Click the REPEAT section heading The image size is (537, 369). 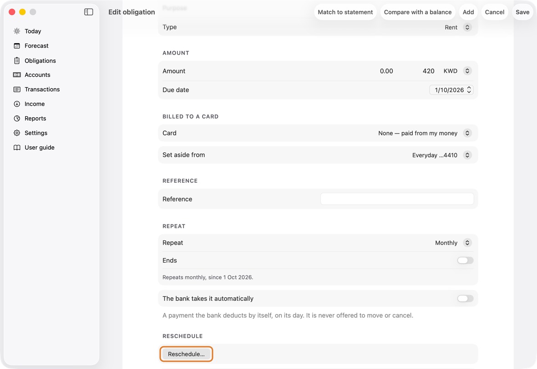click(x=174, y=226)
